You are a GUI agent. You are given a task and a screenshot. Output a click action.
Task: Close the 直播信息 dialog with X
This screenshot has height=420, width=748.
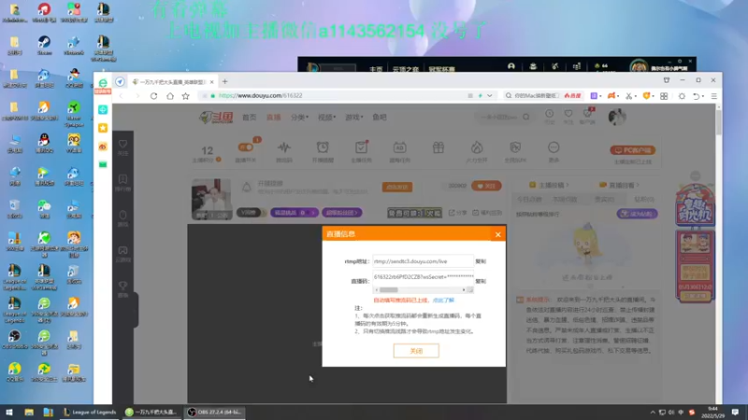[x=497, y=234]
